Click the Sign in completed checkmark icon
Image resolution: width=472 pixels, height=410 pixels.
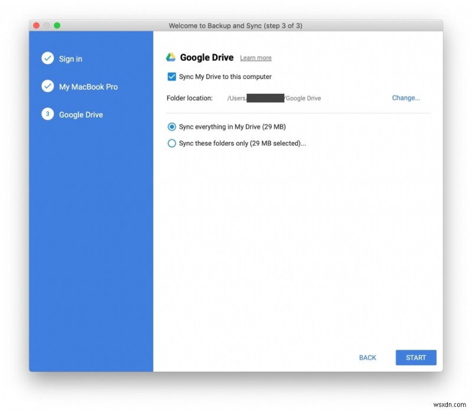click(48, 58)
